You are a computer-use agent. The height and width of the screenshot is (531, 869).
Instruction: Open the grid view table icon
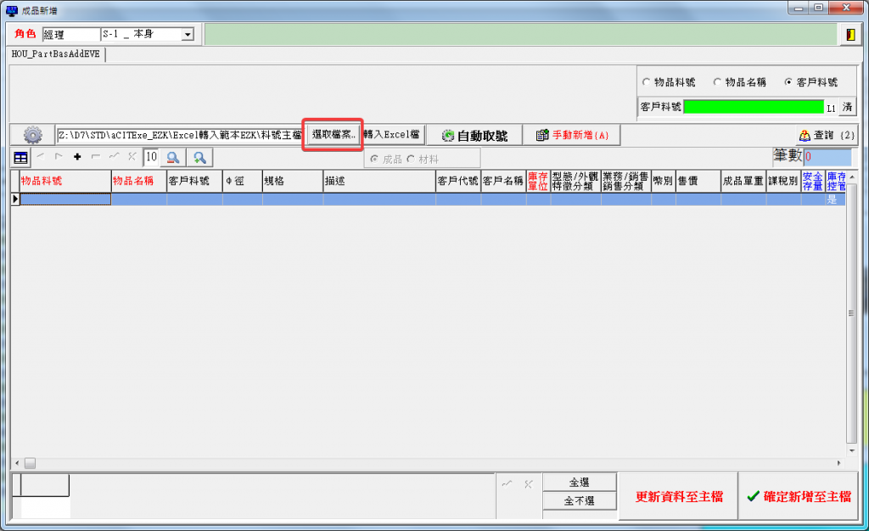(20, 157)
